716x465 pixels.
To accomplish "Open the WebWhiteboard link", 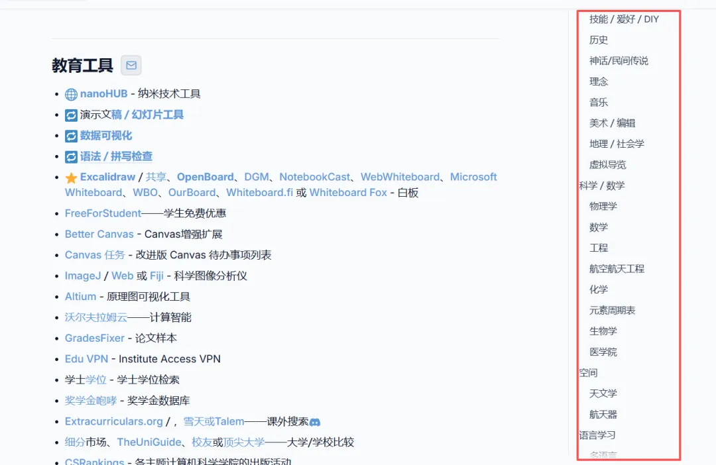I will (400, 177).
